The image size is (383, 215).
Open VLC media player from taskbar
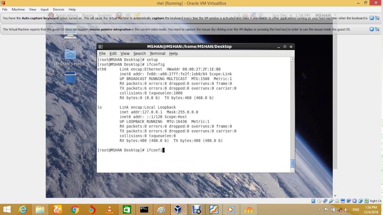pyautogui.click(x=110, y=210)
